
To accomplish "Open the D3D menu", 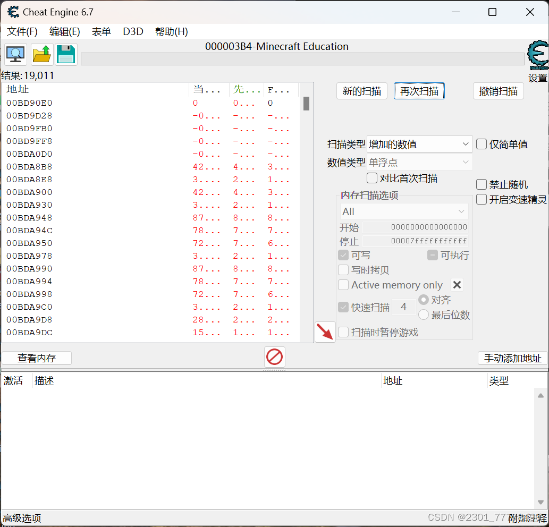I will click(133, 32).
